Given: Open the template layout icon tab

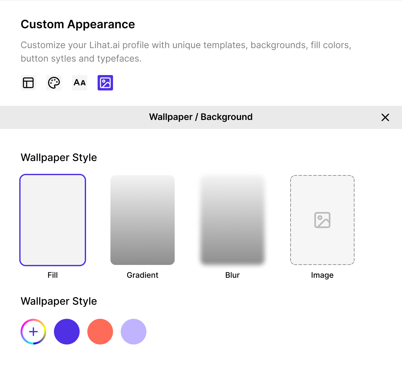Looking at the screenshot, I should point(28,83).
